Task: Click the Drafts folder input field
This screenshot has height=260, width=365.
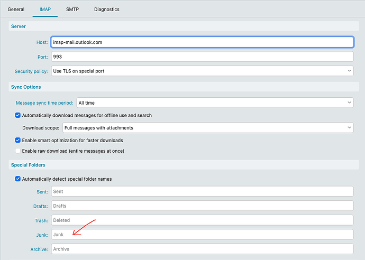Action: pyautogui.click(x=202, y=206)
